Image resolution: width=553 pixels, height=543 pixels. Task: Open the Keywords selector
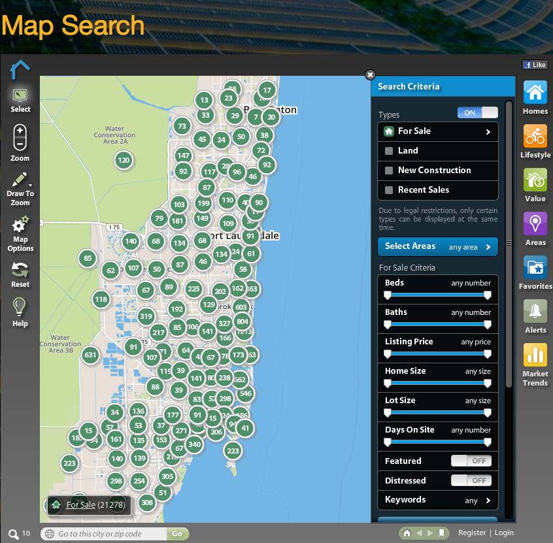[x=437, y=500]
